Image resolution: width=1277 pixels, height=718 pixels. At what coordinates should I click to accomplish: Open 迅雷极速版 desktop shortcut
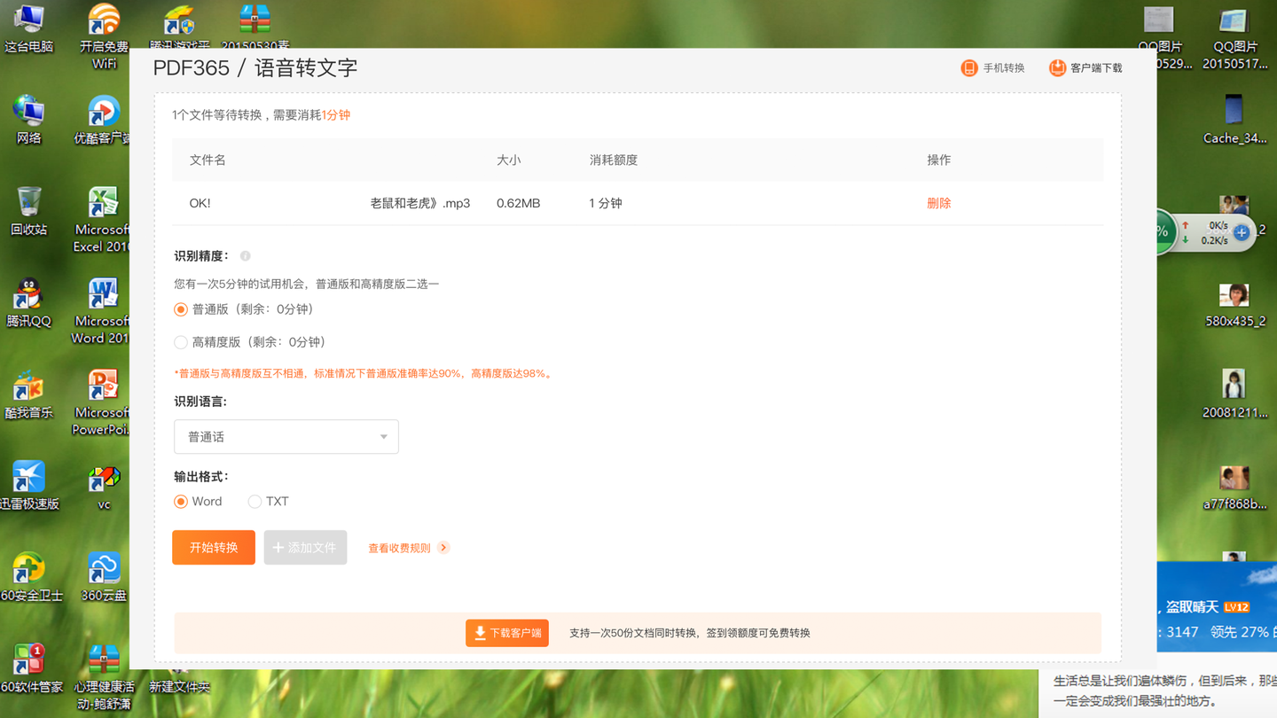click(x=29, y=486)
